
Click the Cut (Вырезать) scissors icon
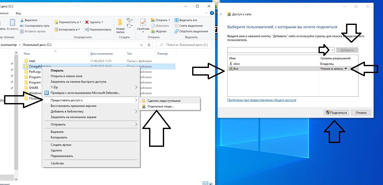[22, 20]
